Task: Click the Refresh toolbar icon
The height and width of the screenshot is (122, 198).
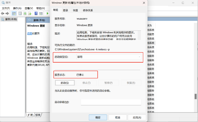Action: [25, 13]
